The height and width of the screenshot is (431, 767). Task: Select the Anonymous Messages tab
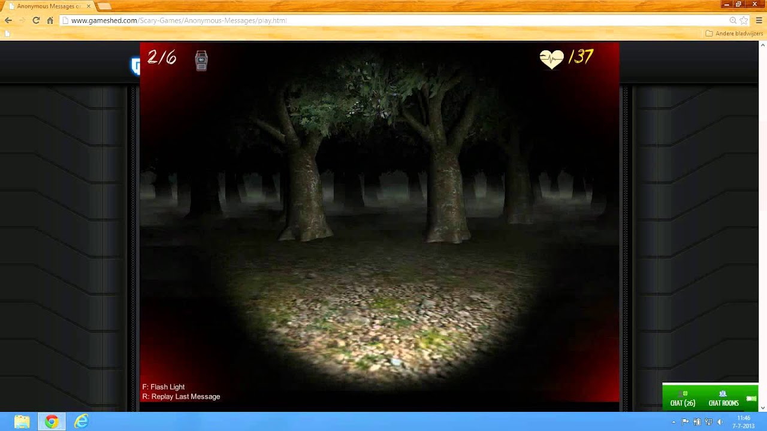point(49,6)
